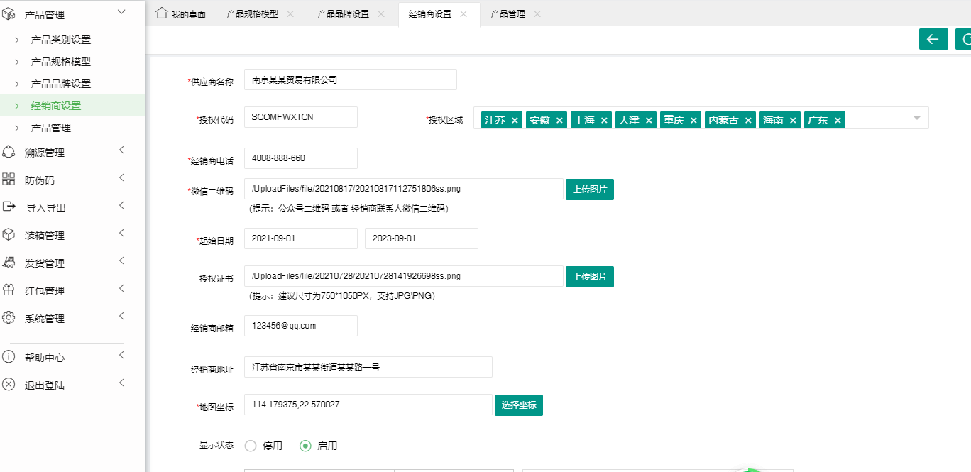Click the 红包管理 gift icon
Screen dimensions: 971x472
(9, 290)
